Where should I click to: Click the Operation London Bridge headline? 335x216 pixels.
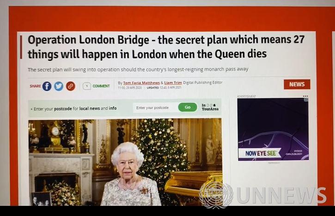pyautogui.click(x=166, y=47)
